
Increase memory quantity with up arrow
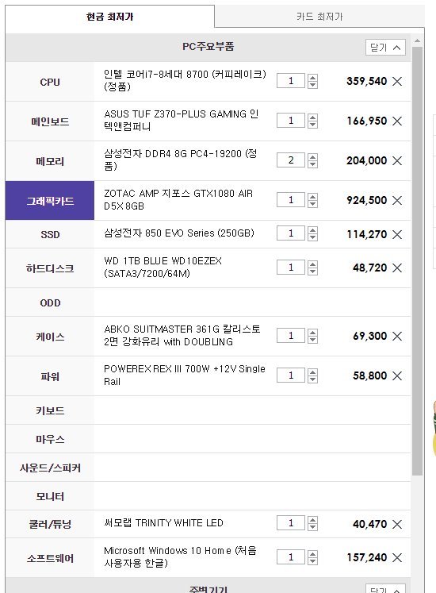312,157
